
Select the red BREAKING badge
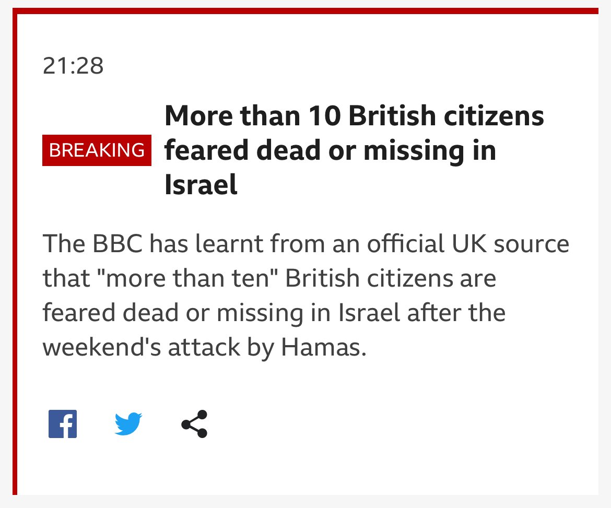coord(97,150)
